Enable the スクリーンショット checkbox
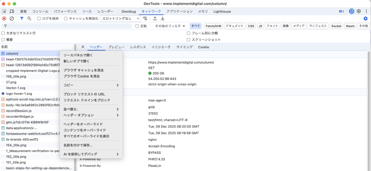The width and height of the screenshot is (371, 171). click(189, 39)
